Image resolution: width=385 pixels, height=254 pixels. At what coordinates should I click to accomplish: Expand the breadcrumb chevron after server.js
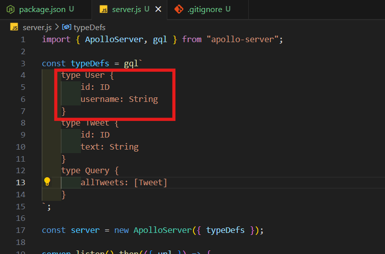pos(57,27)
